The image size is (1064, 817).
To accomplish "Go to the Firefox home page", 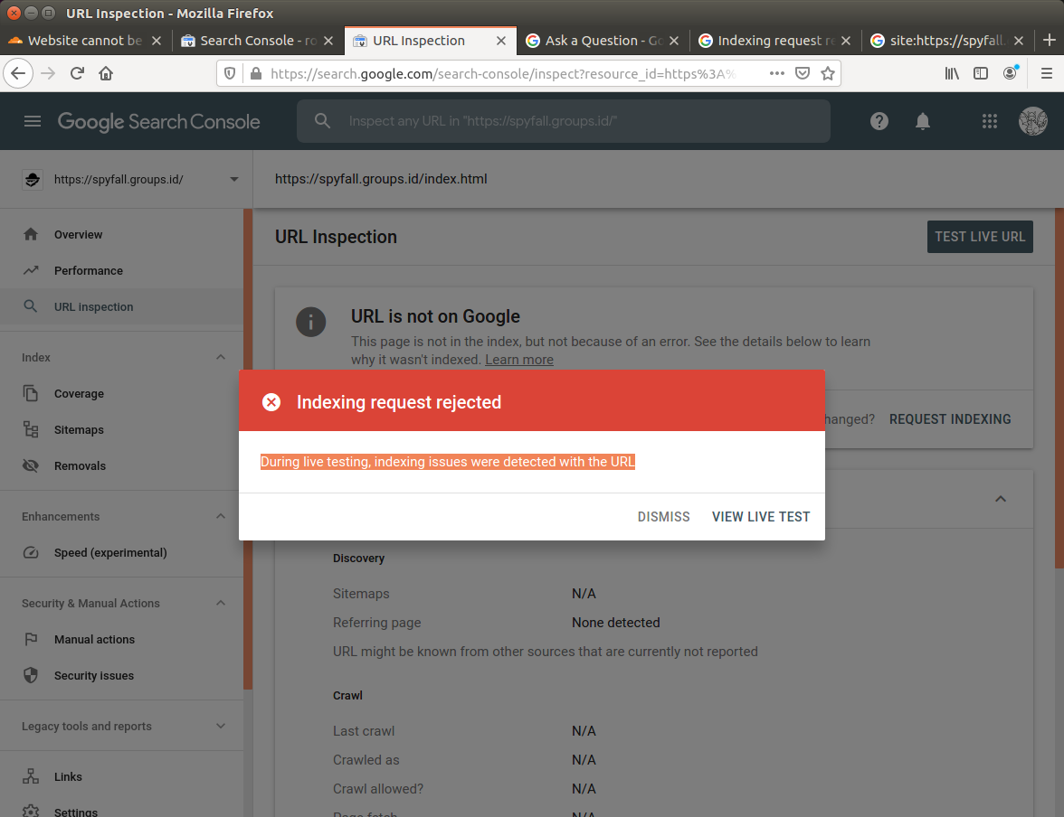I will pos(106,73).
